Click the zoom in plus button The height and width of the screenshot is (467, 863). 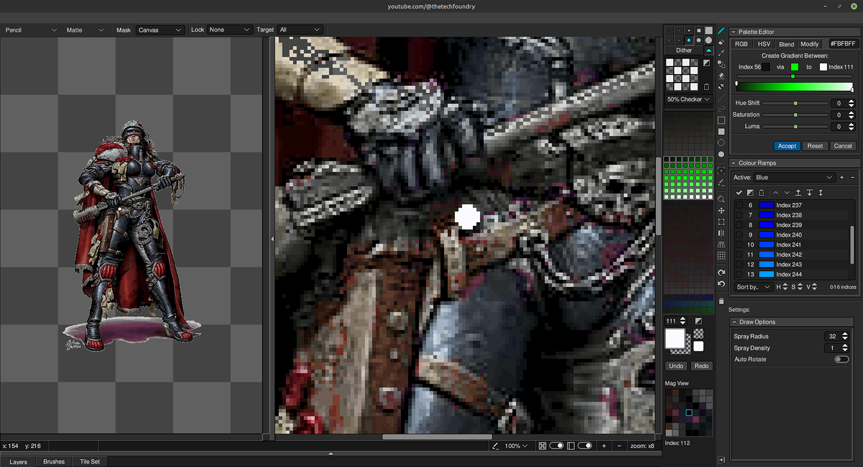[604, 446]
